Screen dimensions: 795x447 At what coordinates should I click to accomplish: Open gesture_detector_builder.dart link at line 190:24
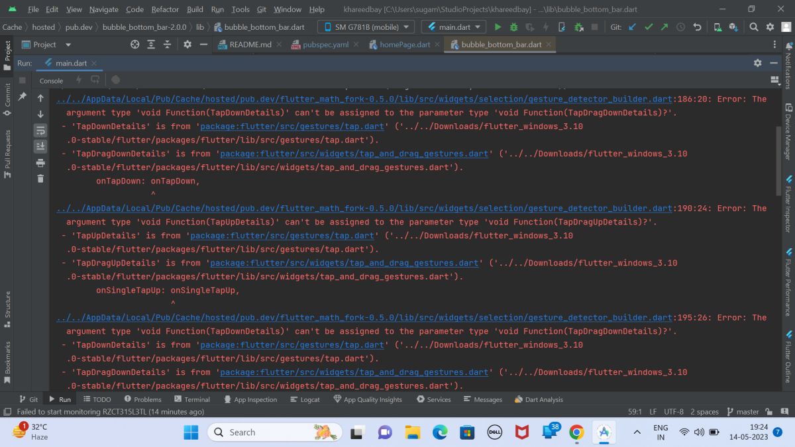pos(364,208)
